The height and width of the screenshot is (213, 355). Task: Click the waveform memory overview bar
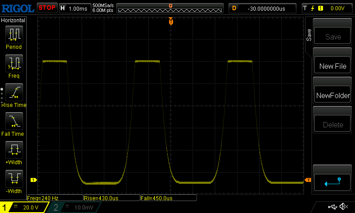point(170,8)
